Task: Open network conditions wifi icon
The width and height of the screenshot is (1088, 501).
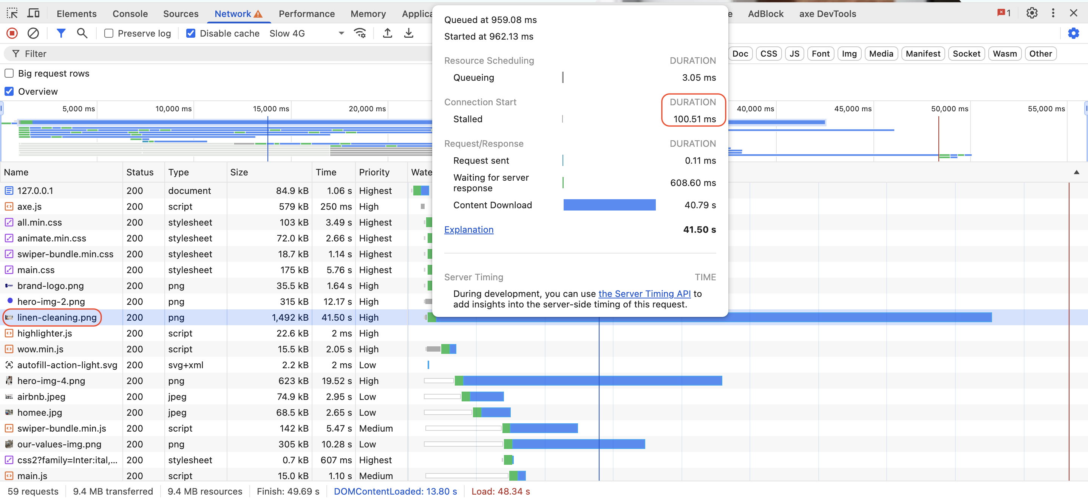Action: [360, 33]
